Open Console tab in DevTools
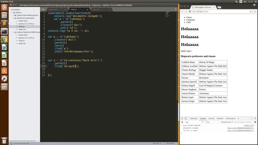The height and width of the screenshot is (145, 258). 203,118
